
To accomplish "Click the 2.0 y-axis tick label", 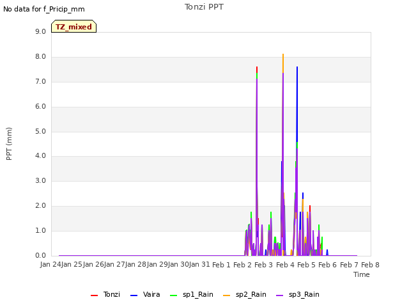I will (x=40, y=206).
